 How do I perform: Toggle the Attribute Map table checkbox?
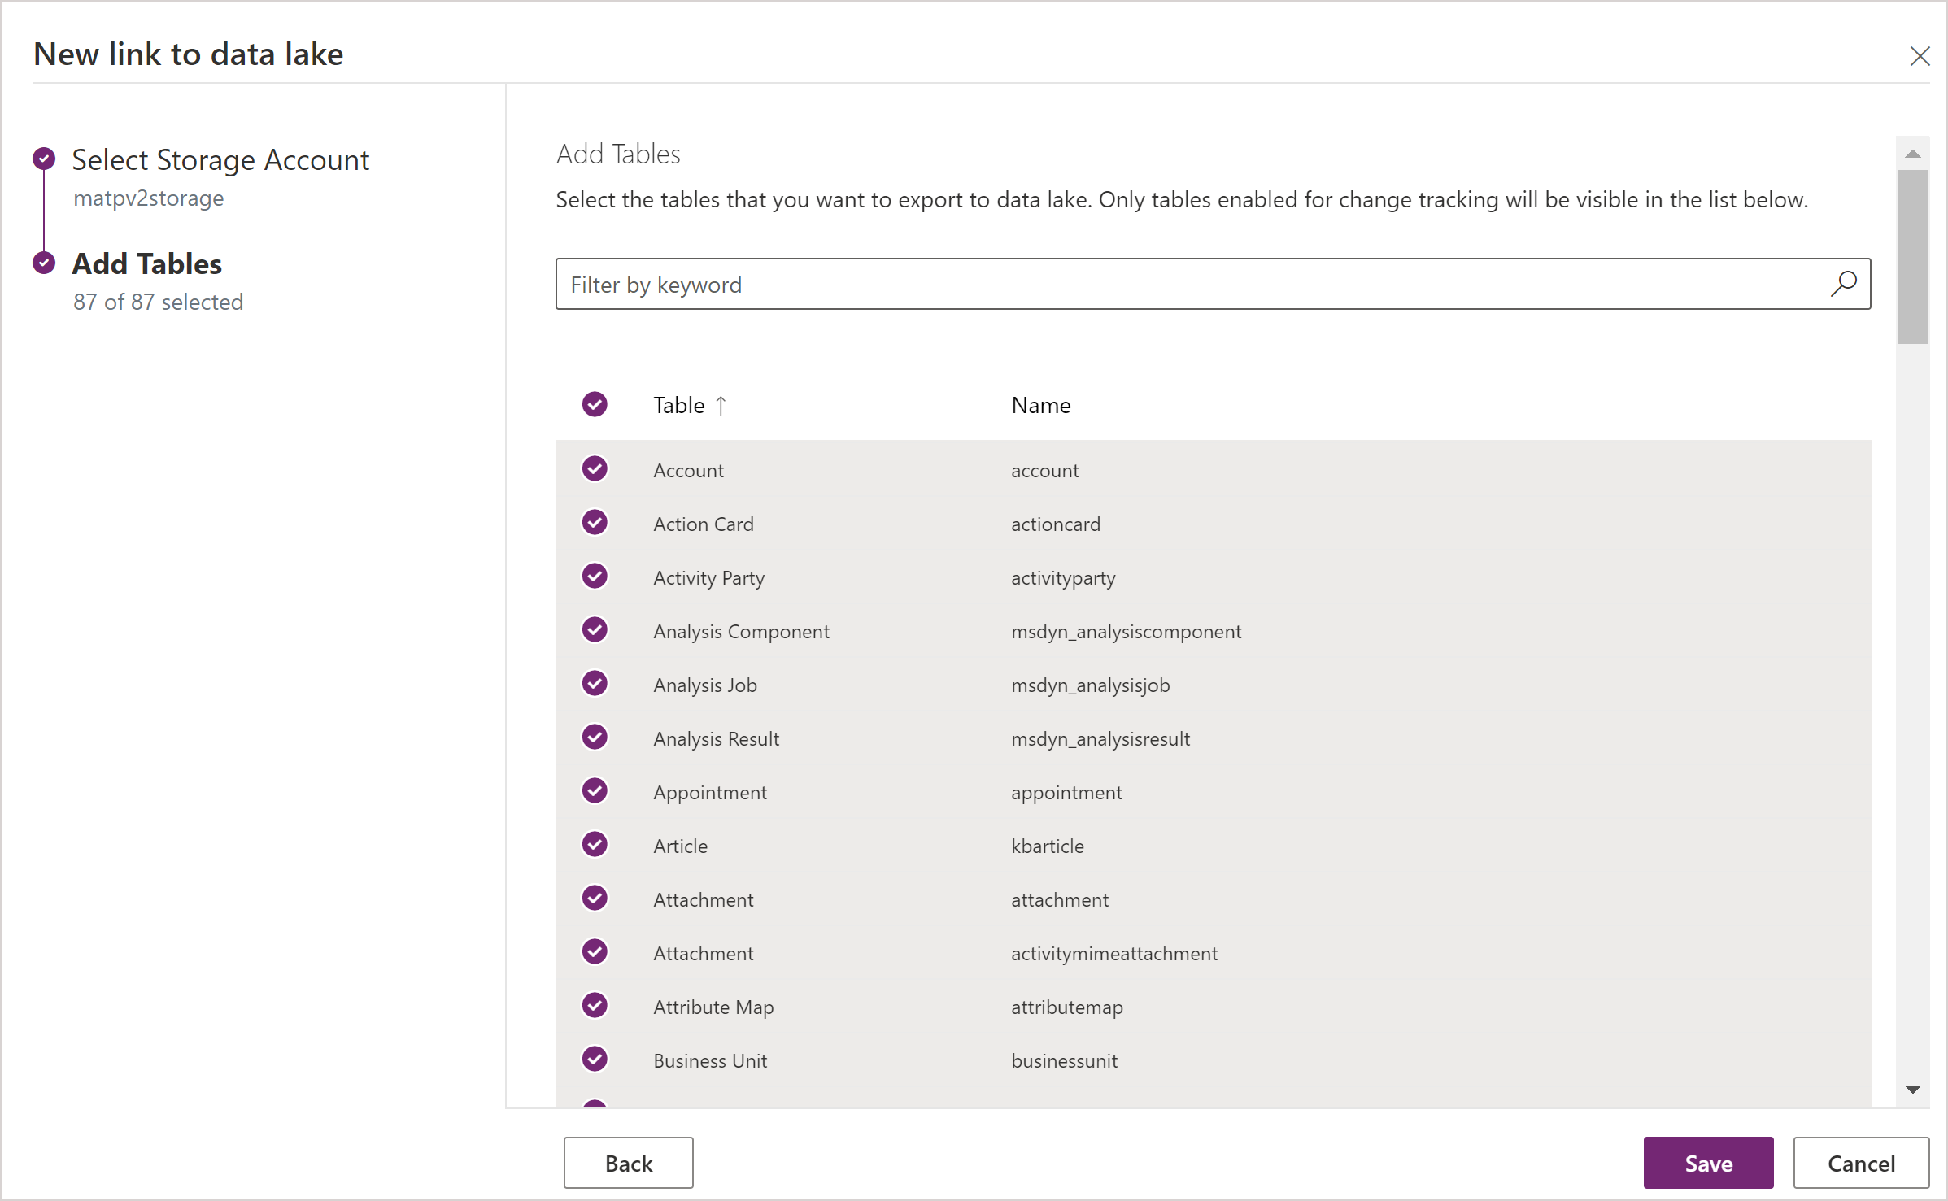(x=594, y=1006)
